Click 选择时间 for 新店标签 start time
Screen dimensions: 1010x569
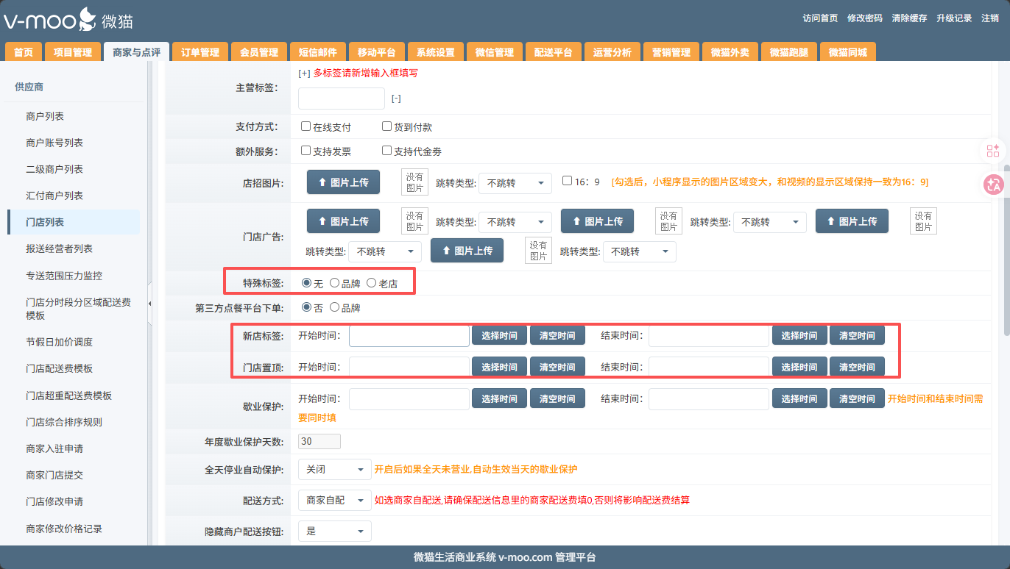point(499,336)
